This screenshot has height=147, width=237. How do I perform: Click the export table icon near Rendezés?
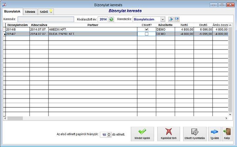[177, 19]
